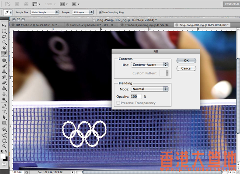Close the DM front.psd tab
This screenshot has width=240, height=174.
click(x=13, y=25)
